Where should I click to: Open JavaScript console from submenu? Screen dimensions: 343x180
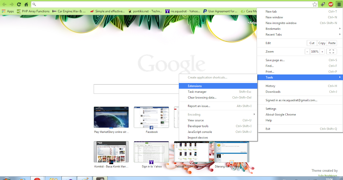click(x=218, y=132)
